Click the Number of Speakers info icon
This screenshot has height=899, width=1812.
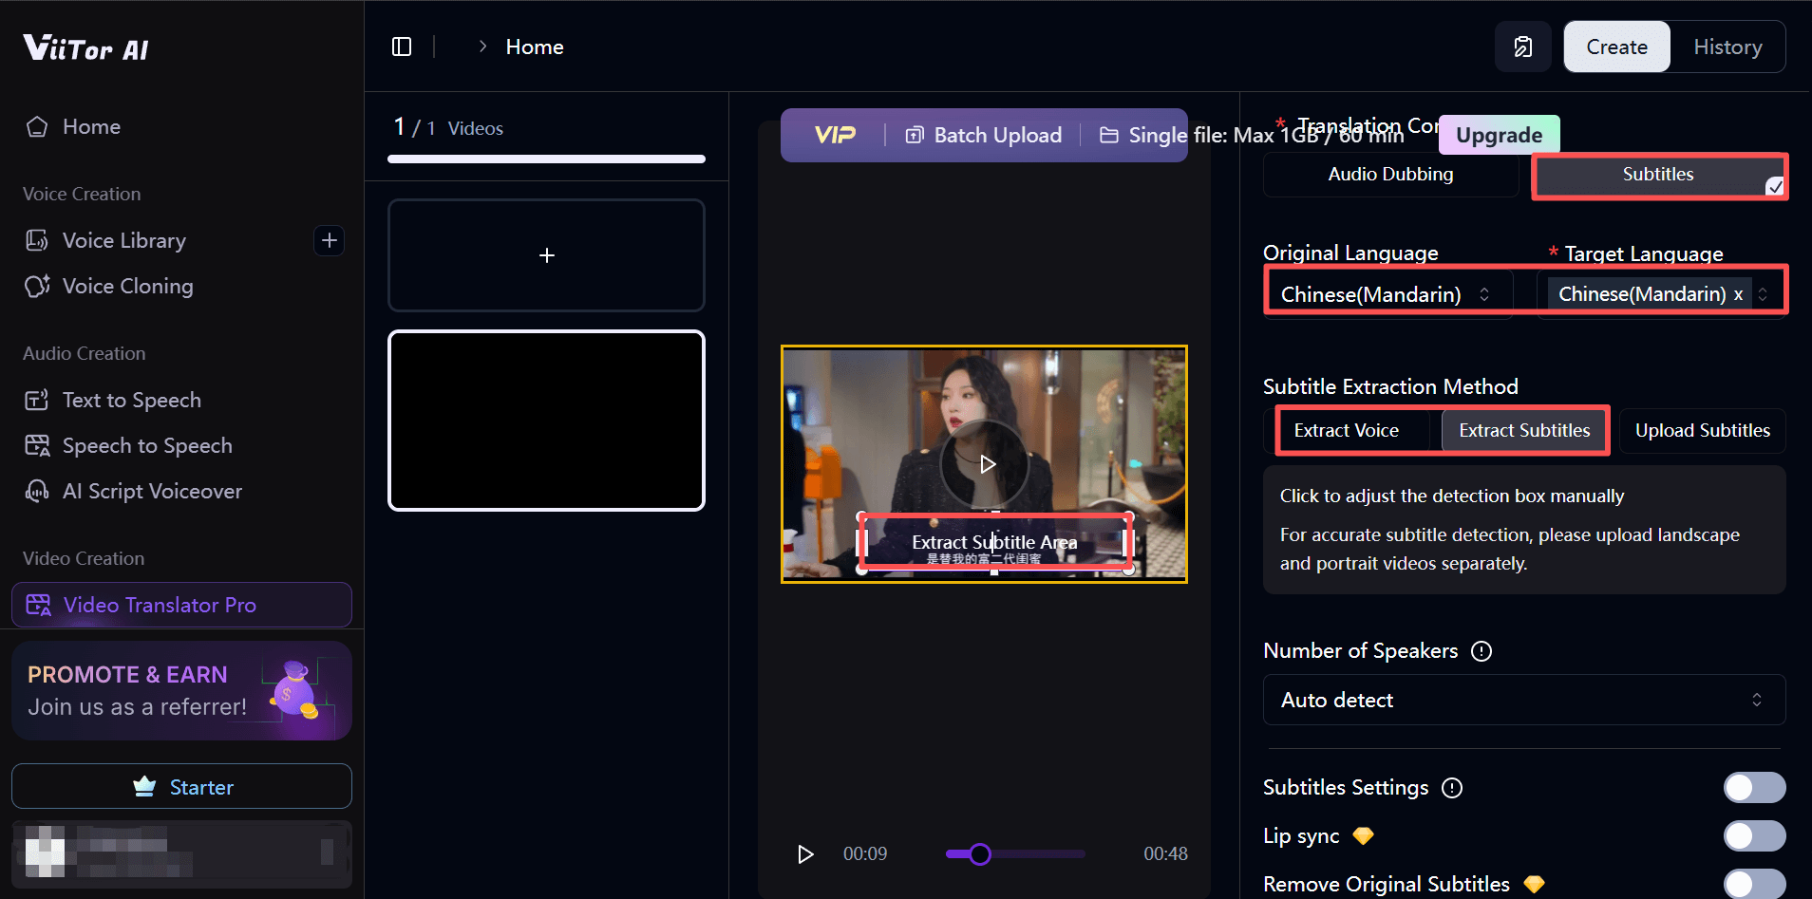click(1481, 651)
